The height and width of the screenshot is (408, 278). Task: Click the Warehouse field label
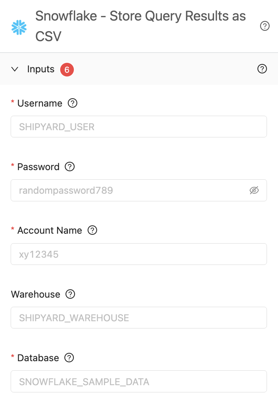pyautogui.click(x=36, y=294)
